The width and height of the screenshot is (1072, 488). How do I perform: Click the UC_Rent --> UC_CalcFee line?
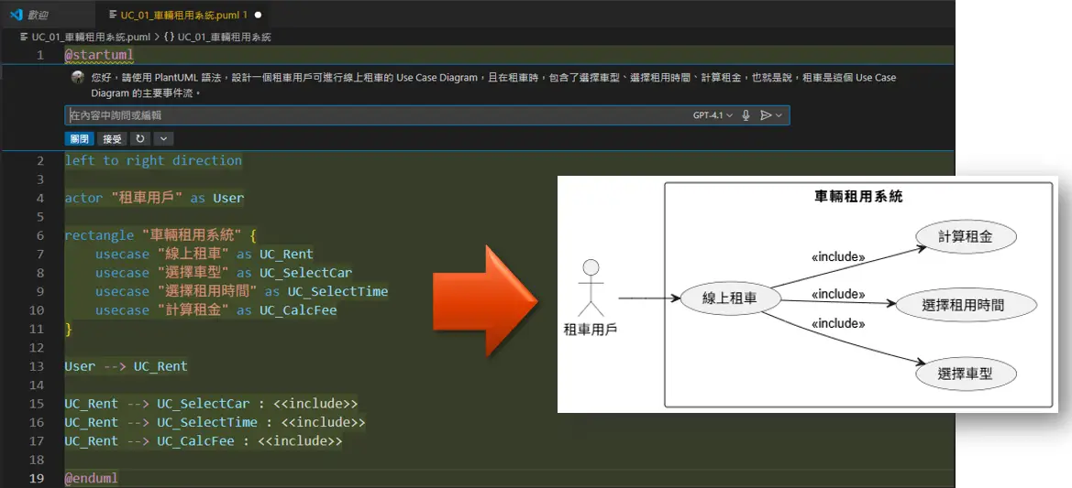(203, 441)
